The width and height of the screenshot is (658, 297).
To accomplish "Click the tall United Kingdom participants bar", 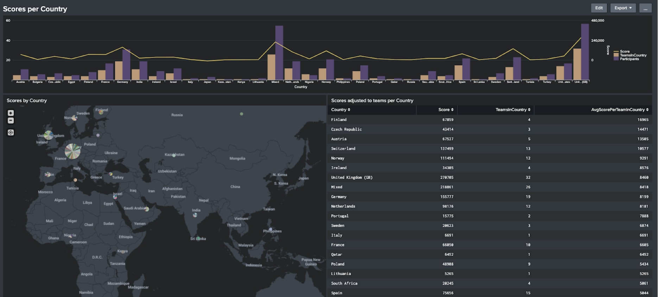I will click(585, 52).
